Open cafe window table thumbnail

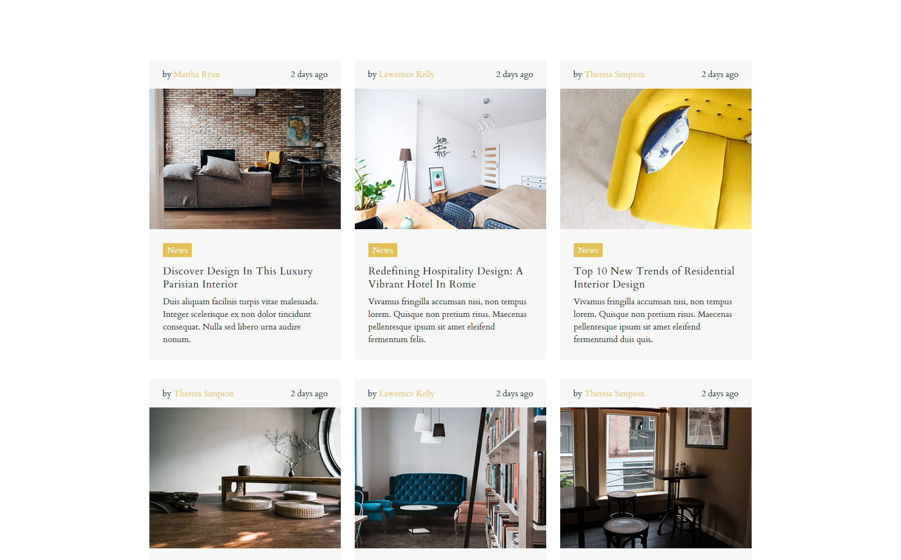coord(656,478)
